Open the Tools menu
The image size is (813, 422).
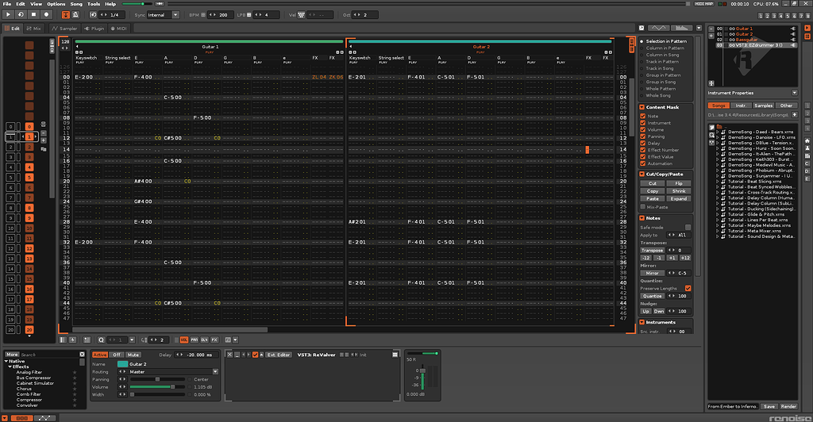(x=94, y=4)
